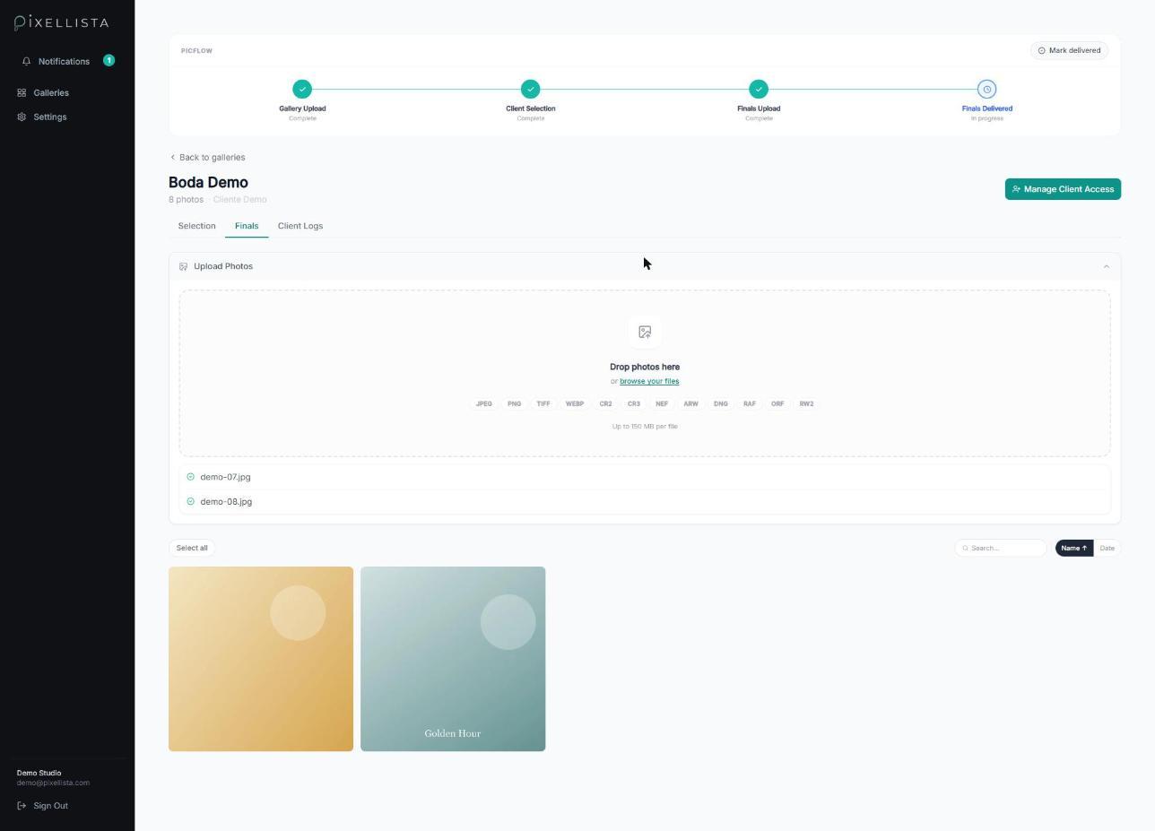Screen dimensions: 1155x831
Task: Sort photos by Date
Action: click(1107, 548)
